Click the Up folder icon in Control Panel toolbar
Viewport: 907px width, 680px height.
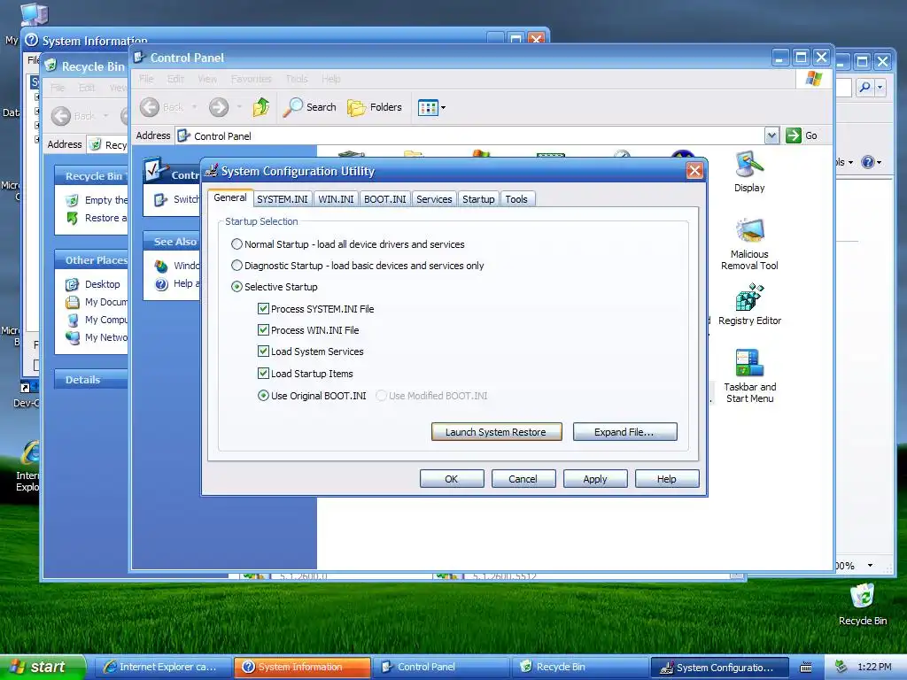261,107
